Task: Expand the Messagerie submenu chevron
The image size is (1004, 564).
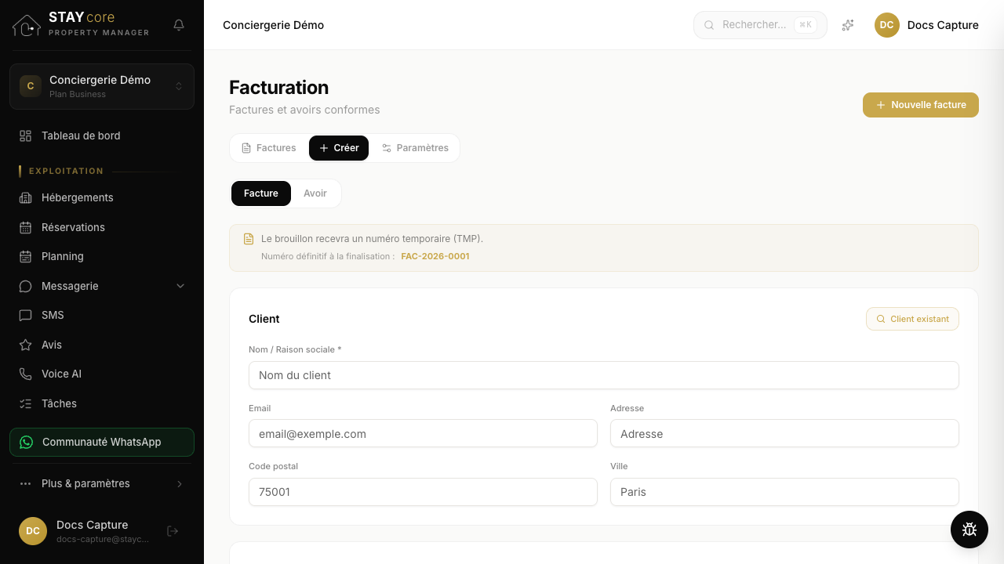Action: [180, 286]
